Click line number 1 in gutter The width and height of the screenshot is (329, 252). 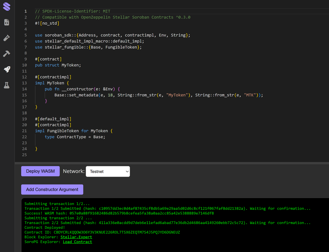pyautogui.click(x=26, y=11)
